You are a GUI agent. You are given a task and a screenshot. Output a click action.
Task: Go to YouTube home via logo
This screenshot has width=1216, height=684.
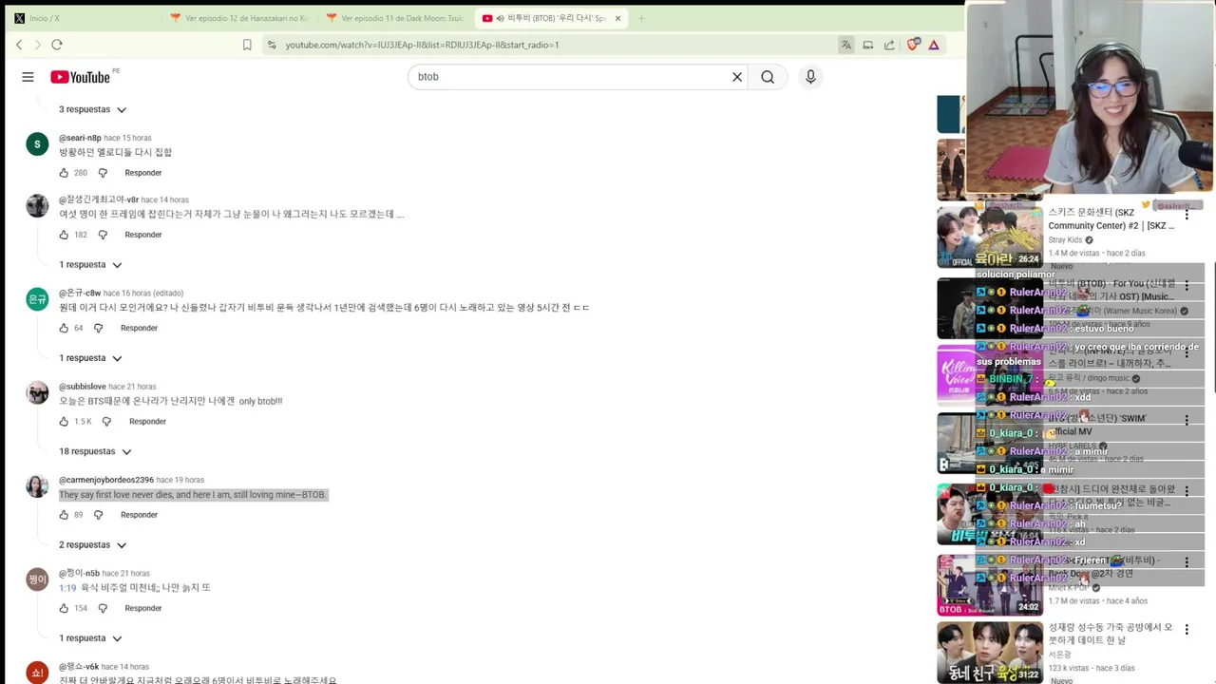coord(81,77)
